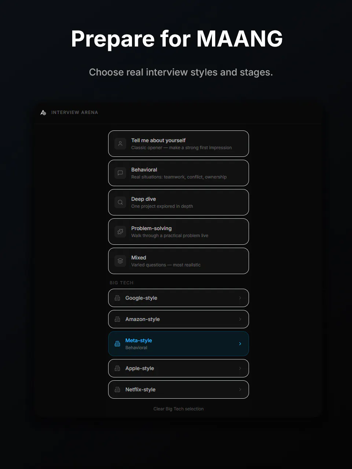
Task: Click the blue building icon beside Meta-style
Action: tap(117, 344)
